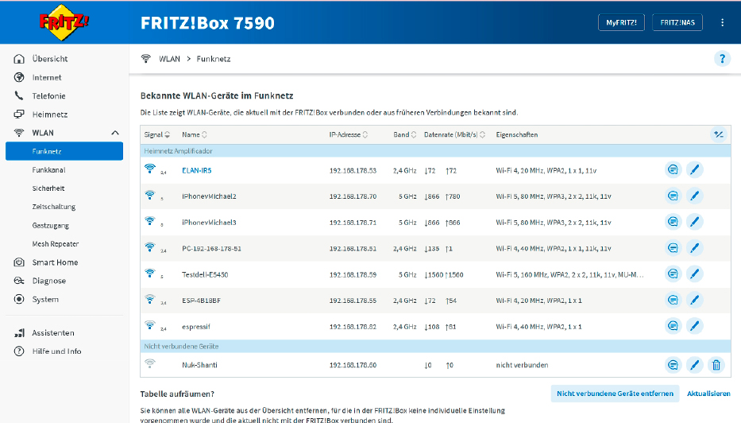Open details for iPhonevMichael3

click(673, 222)
